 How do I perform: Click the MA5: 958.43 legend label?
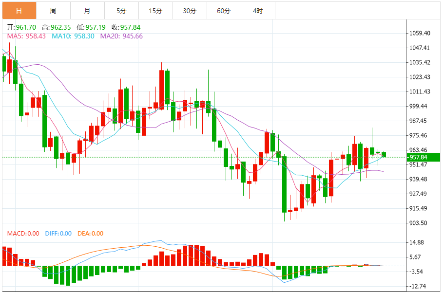pos(26,36)
